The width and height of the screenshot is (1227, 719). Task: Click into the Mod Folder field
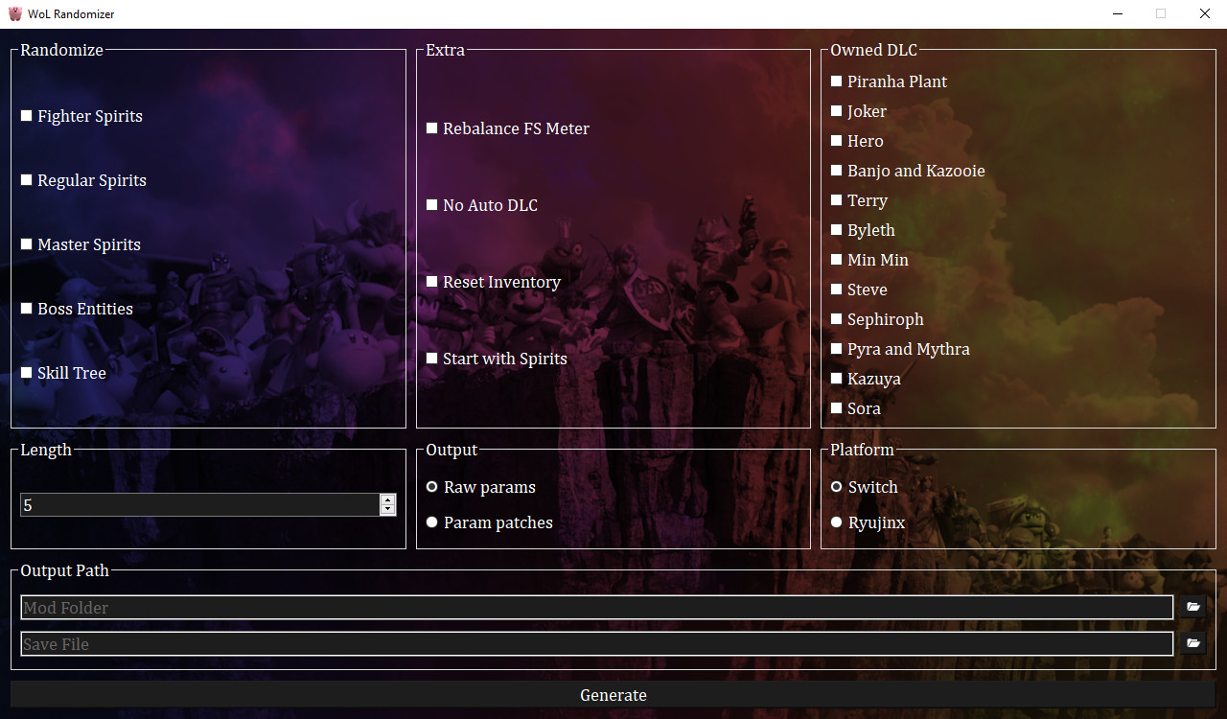tap(597, 607)
